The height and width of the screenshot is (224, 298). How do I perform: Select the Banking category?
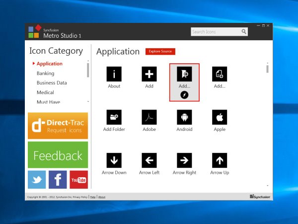pos(45,73)
